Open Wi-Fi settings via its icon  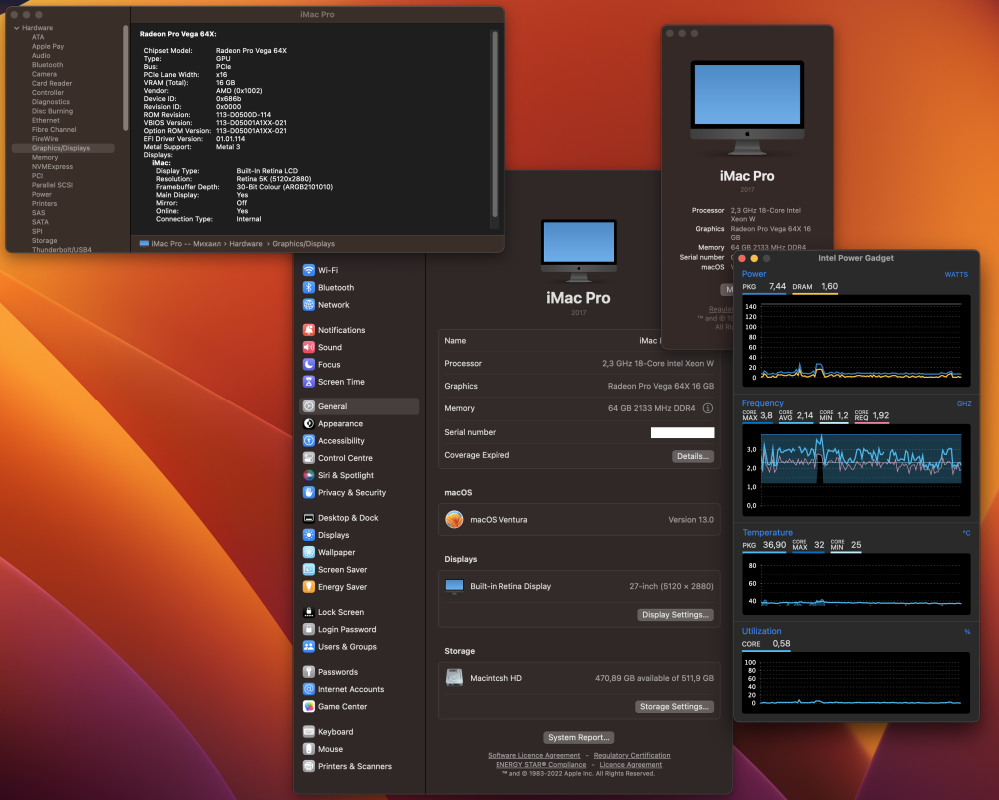pyautogui.click(x=309, y=270)
